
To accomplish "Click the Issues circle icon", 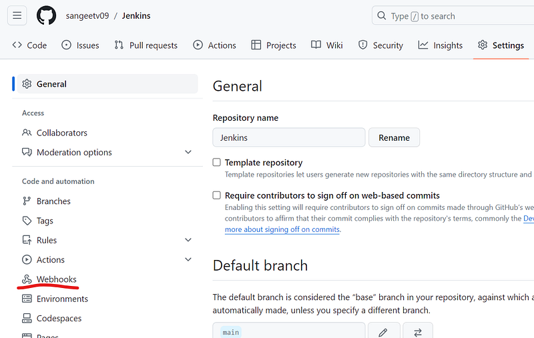I will [66, 45].
